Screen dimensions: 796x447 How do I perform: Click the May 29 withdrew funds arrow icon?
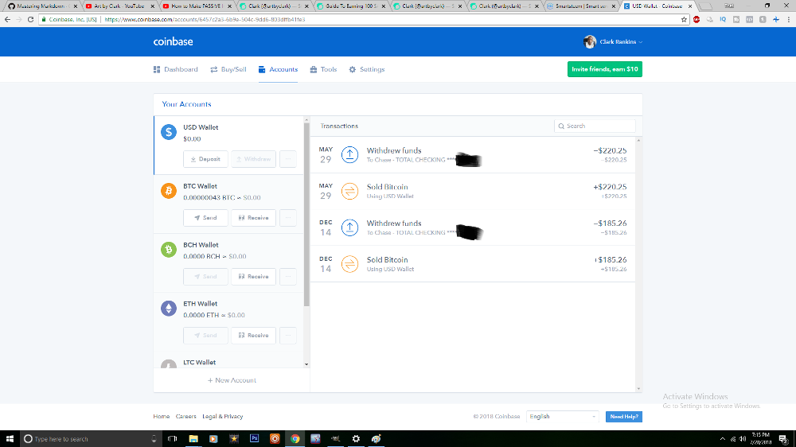point(349,155)
